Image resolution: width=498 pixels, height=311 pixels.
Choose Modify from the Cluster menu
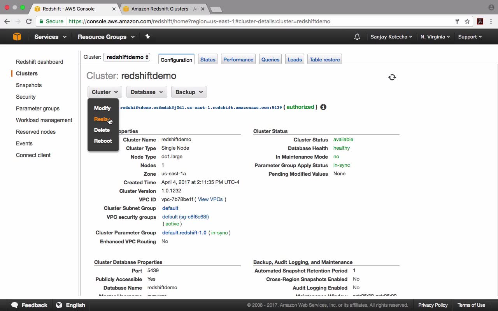pos(102,108)
